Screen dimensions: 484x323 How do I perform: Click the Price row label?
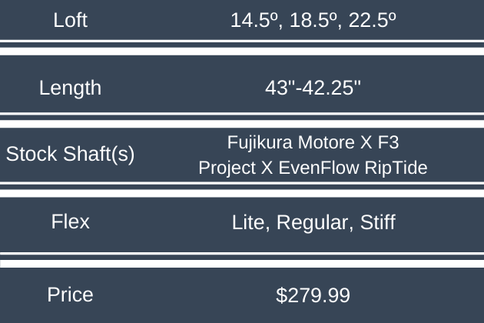click(x=70, y=294)
